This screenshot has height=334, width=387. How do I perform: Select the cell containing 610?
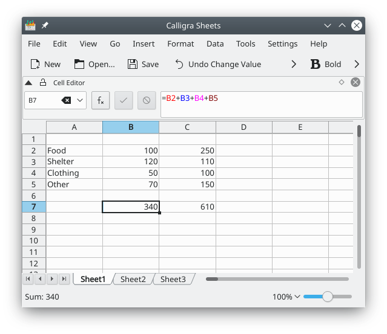coord(187,207)
